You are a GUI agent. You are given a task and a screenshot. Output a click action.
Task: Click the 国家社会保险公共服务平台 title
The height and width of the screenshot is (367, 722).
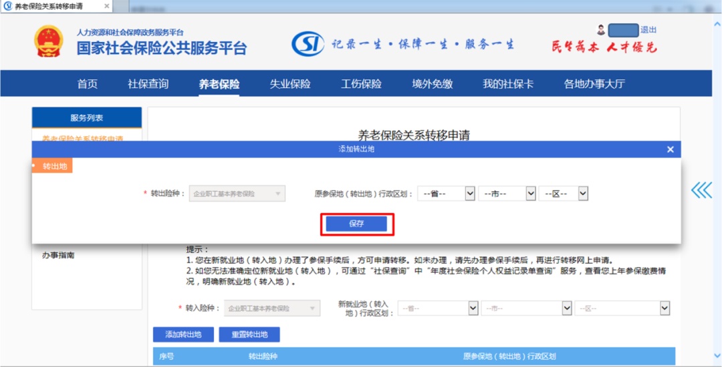point(162,48)
